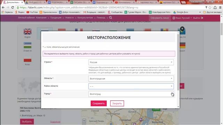Show hidden bookmarks with the » chevron
This screenshot has height=125, width=223.
[x=200, y=12]
